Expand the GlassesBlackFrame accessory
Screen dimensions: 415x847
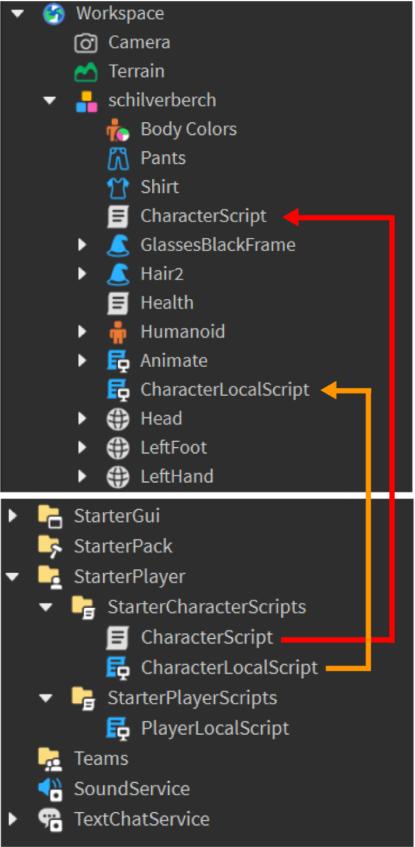coord(82,245)
